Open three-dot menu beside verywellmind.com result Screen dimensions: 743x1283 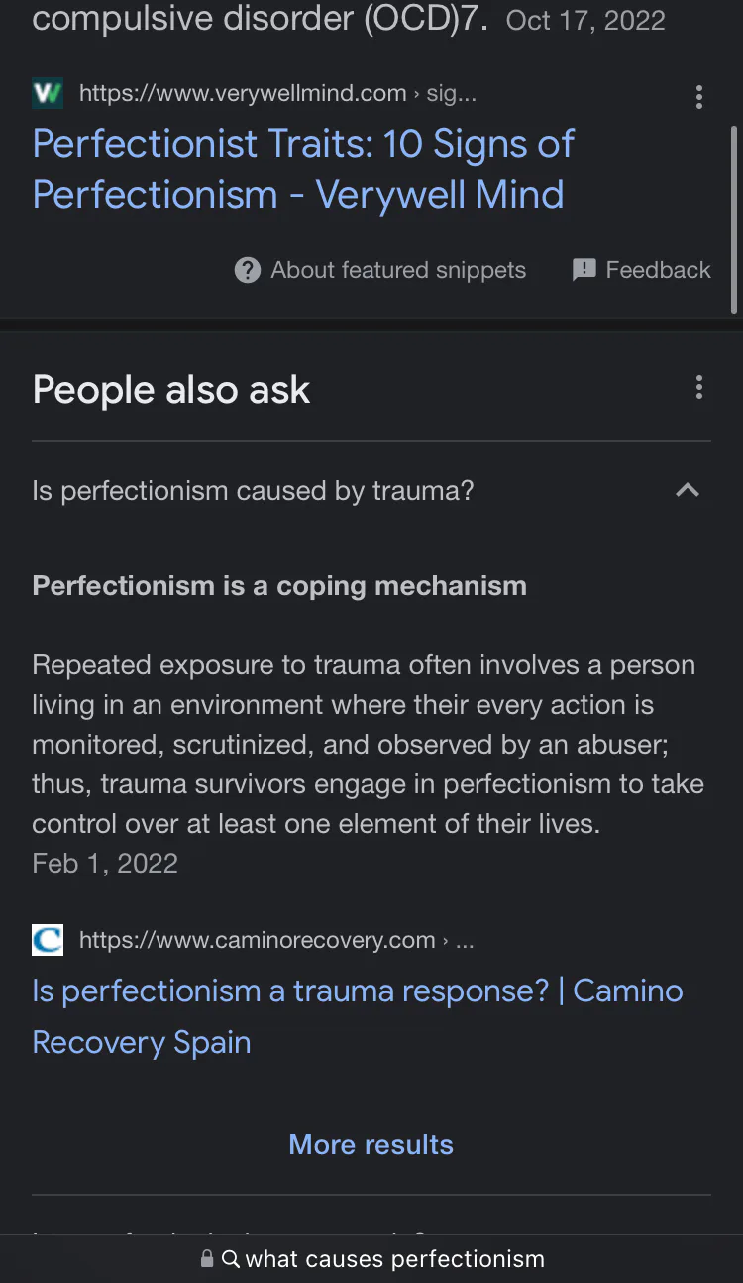point(699,96)
